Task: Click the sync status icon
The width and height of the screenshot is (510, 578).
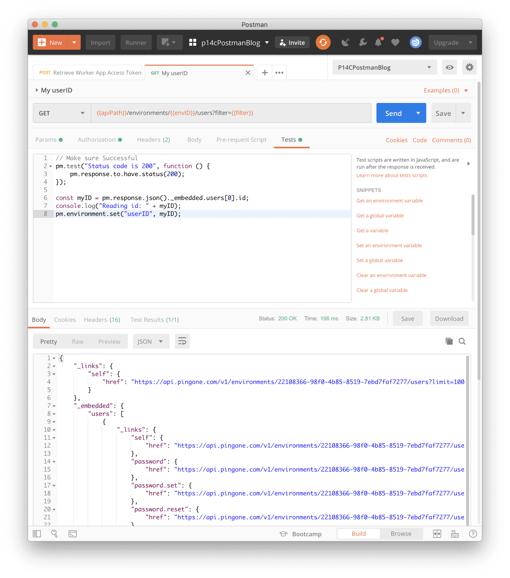Action: tap(323, 42)
